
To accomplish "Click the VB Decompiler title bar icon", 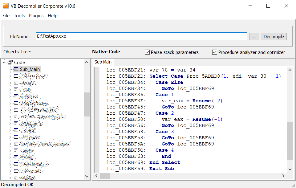I will [x=6, y=6].
